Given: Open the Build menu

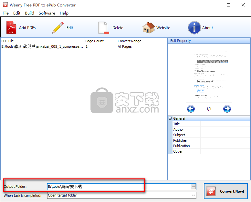Looking at the screenshot, I should point(29,13).
